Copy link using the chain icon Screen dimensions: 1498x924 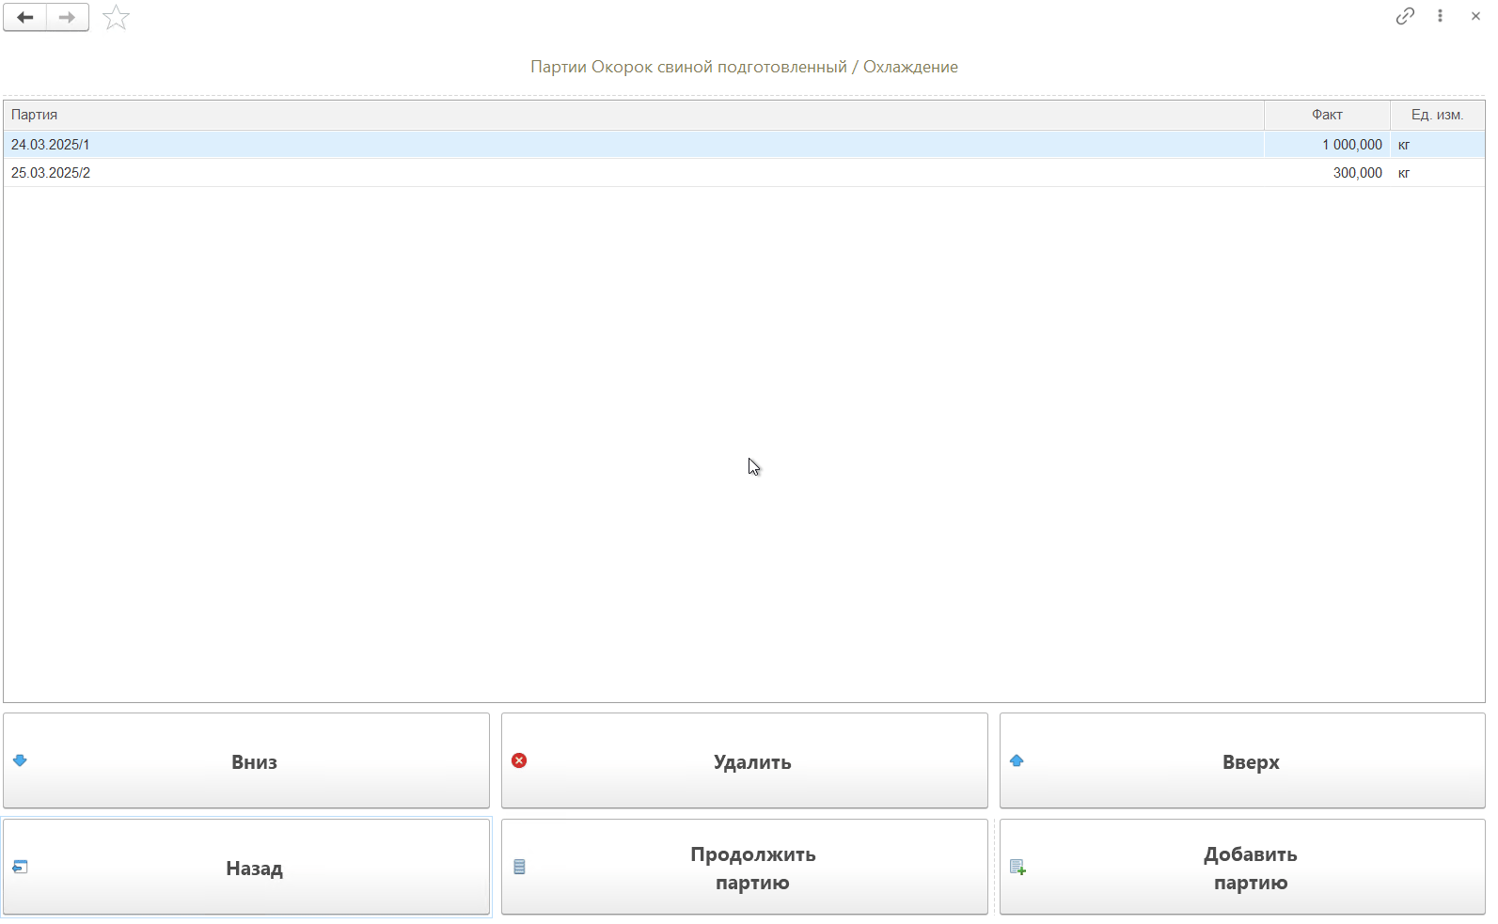[x=1405, y=16]
